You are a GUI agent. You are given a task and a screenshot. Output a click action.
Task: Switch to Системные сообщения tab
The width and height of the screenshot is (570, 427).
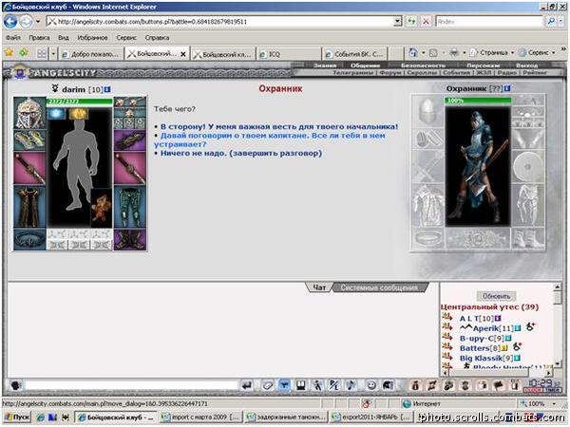[379, 288]
